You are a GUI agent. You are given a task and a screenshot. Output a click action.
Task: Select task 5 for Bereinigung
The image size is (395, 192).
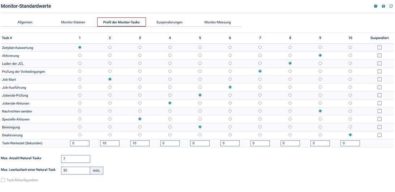pyautogui.click(x=200, y=127)
